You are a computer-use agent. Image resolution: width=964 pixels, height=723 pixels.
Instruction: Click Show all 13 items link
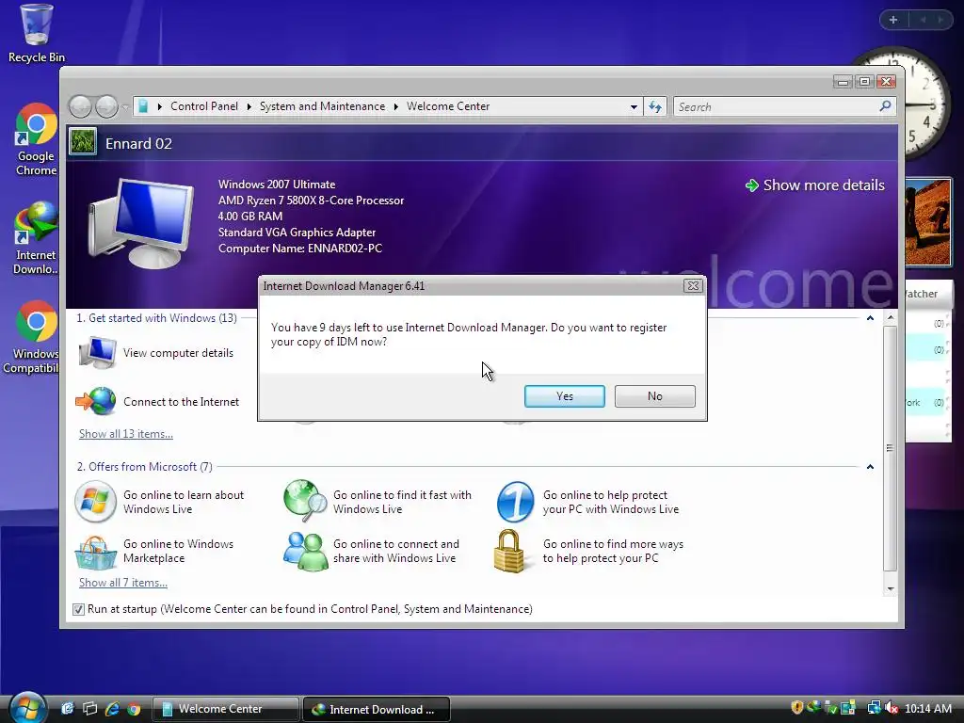[x=126, y=434]
